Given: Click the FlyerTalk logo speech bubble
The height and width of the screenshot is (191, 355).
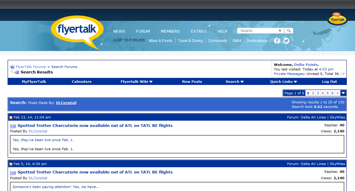Looking at the screenshot, I should tap(77, 30).
